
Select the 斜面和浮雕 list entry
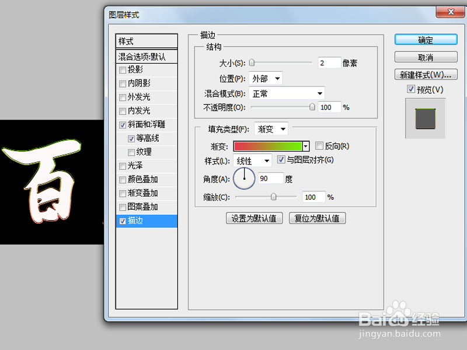click(x=147, y=124)
